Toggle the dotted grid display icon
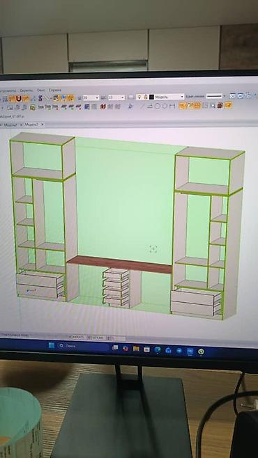This screenshot has height=458, width=258. click(5, 98)
